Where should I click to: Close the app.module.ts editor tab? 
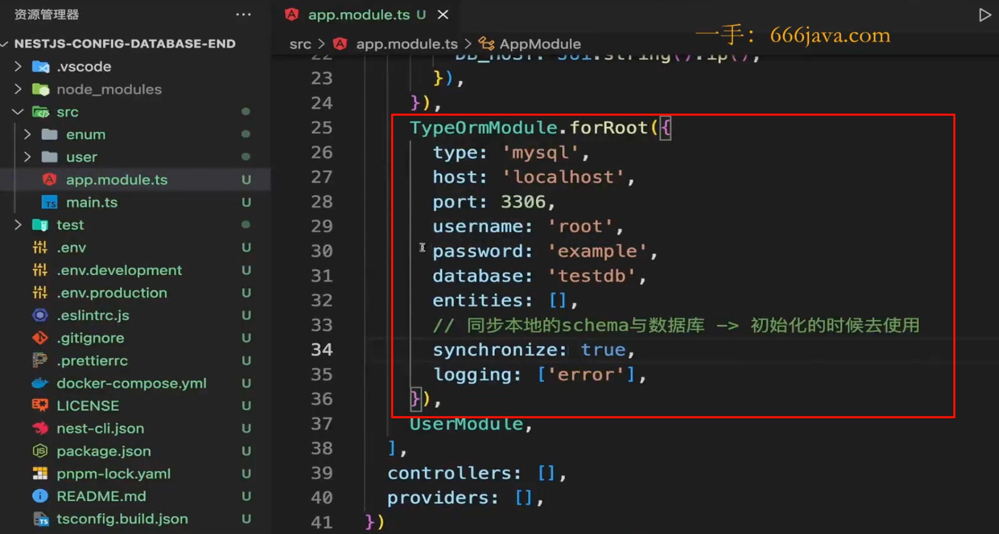(443, 15)
